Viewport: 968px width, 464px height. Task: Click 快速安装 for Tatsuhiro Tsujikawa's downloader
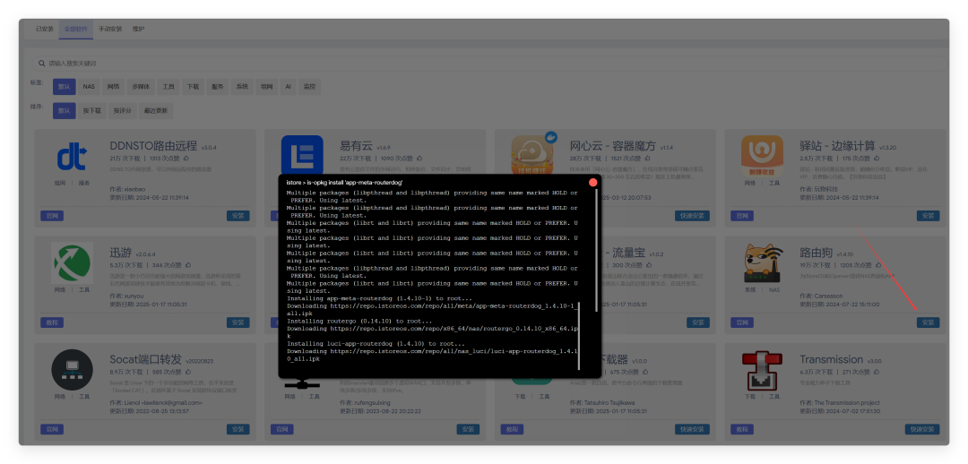tap(692, 429)
